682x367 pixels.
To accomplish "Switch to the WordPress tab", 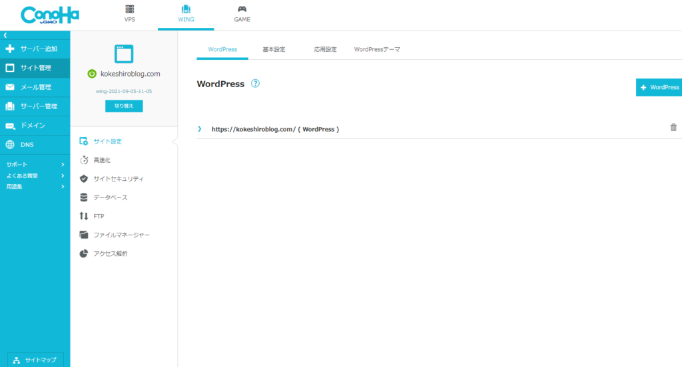I will tap(222, 49).
